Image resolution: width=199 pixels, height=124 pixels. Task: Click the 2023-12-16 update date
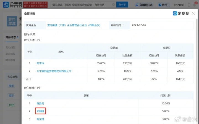(139, 25)
